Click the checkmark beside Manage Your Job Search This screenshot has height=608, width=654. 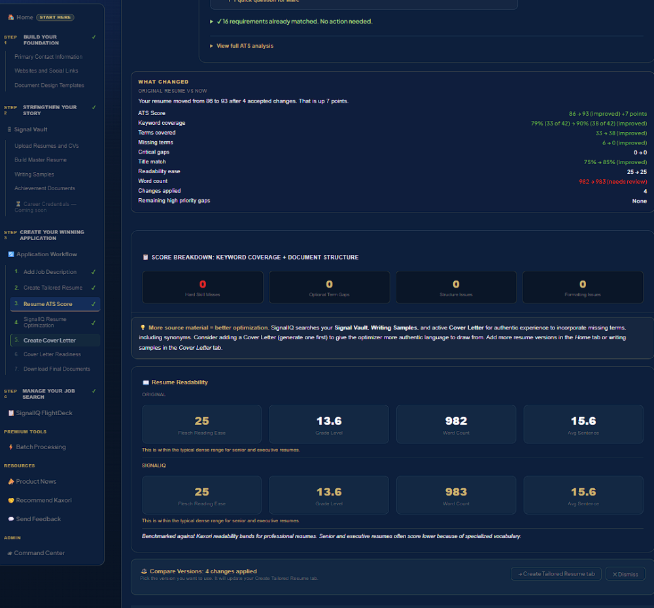click(94, 391)
